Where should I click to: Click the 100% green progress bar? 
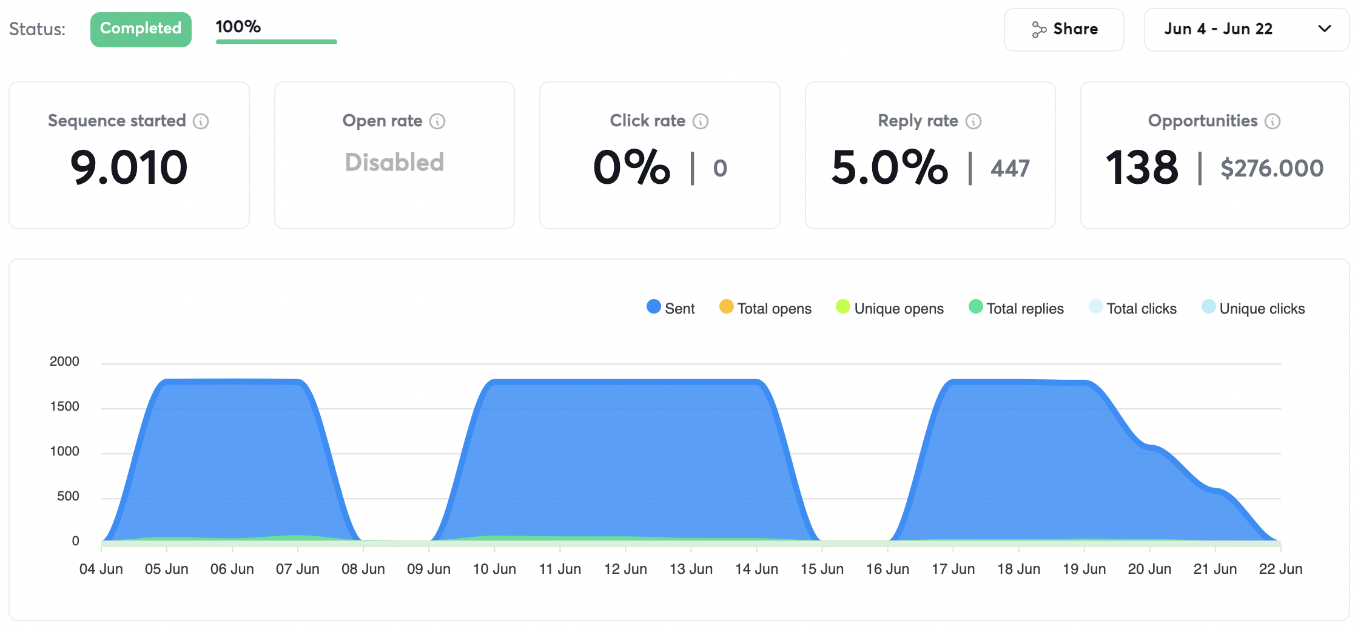pyautogui.click(x=276, y=42)
